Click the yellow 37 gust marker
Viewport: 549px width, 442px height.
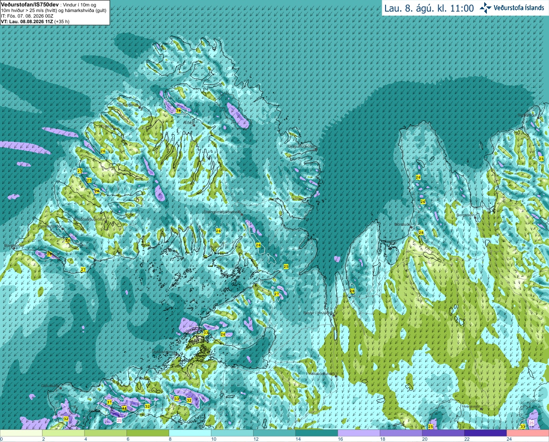(109, 402)
